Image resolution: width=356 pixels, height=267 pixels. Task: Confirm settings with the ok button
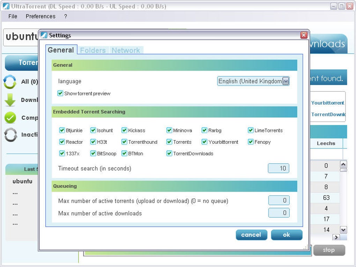(287, 235)
